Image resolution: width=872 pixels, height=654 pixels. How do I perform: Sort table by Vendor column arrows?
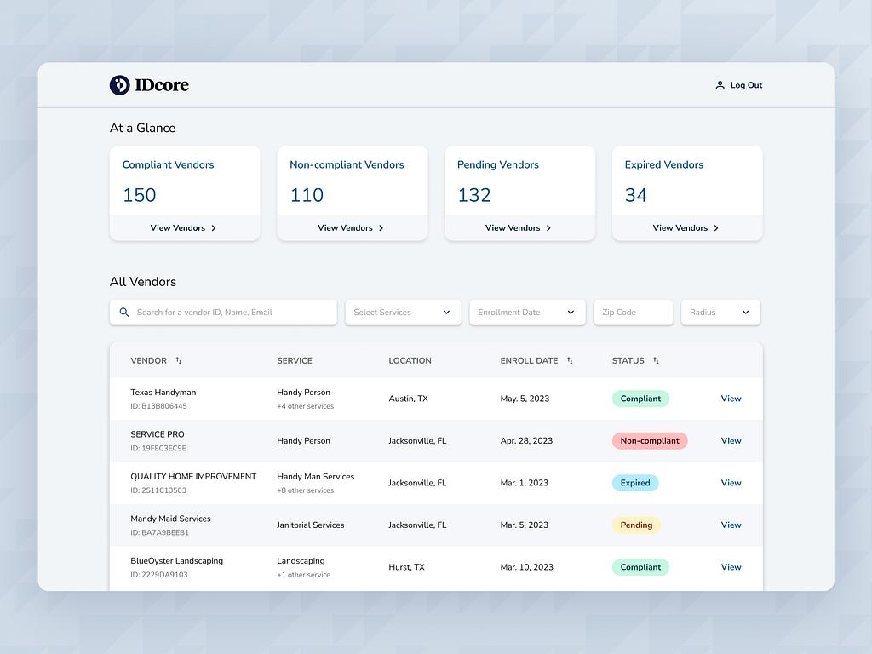[x=179, y=361]
